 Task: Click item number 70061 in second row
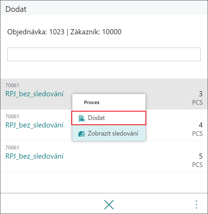12,117
